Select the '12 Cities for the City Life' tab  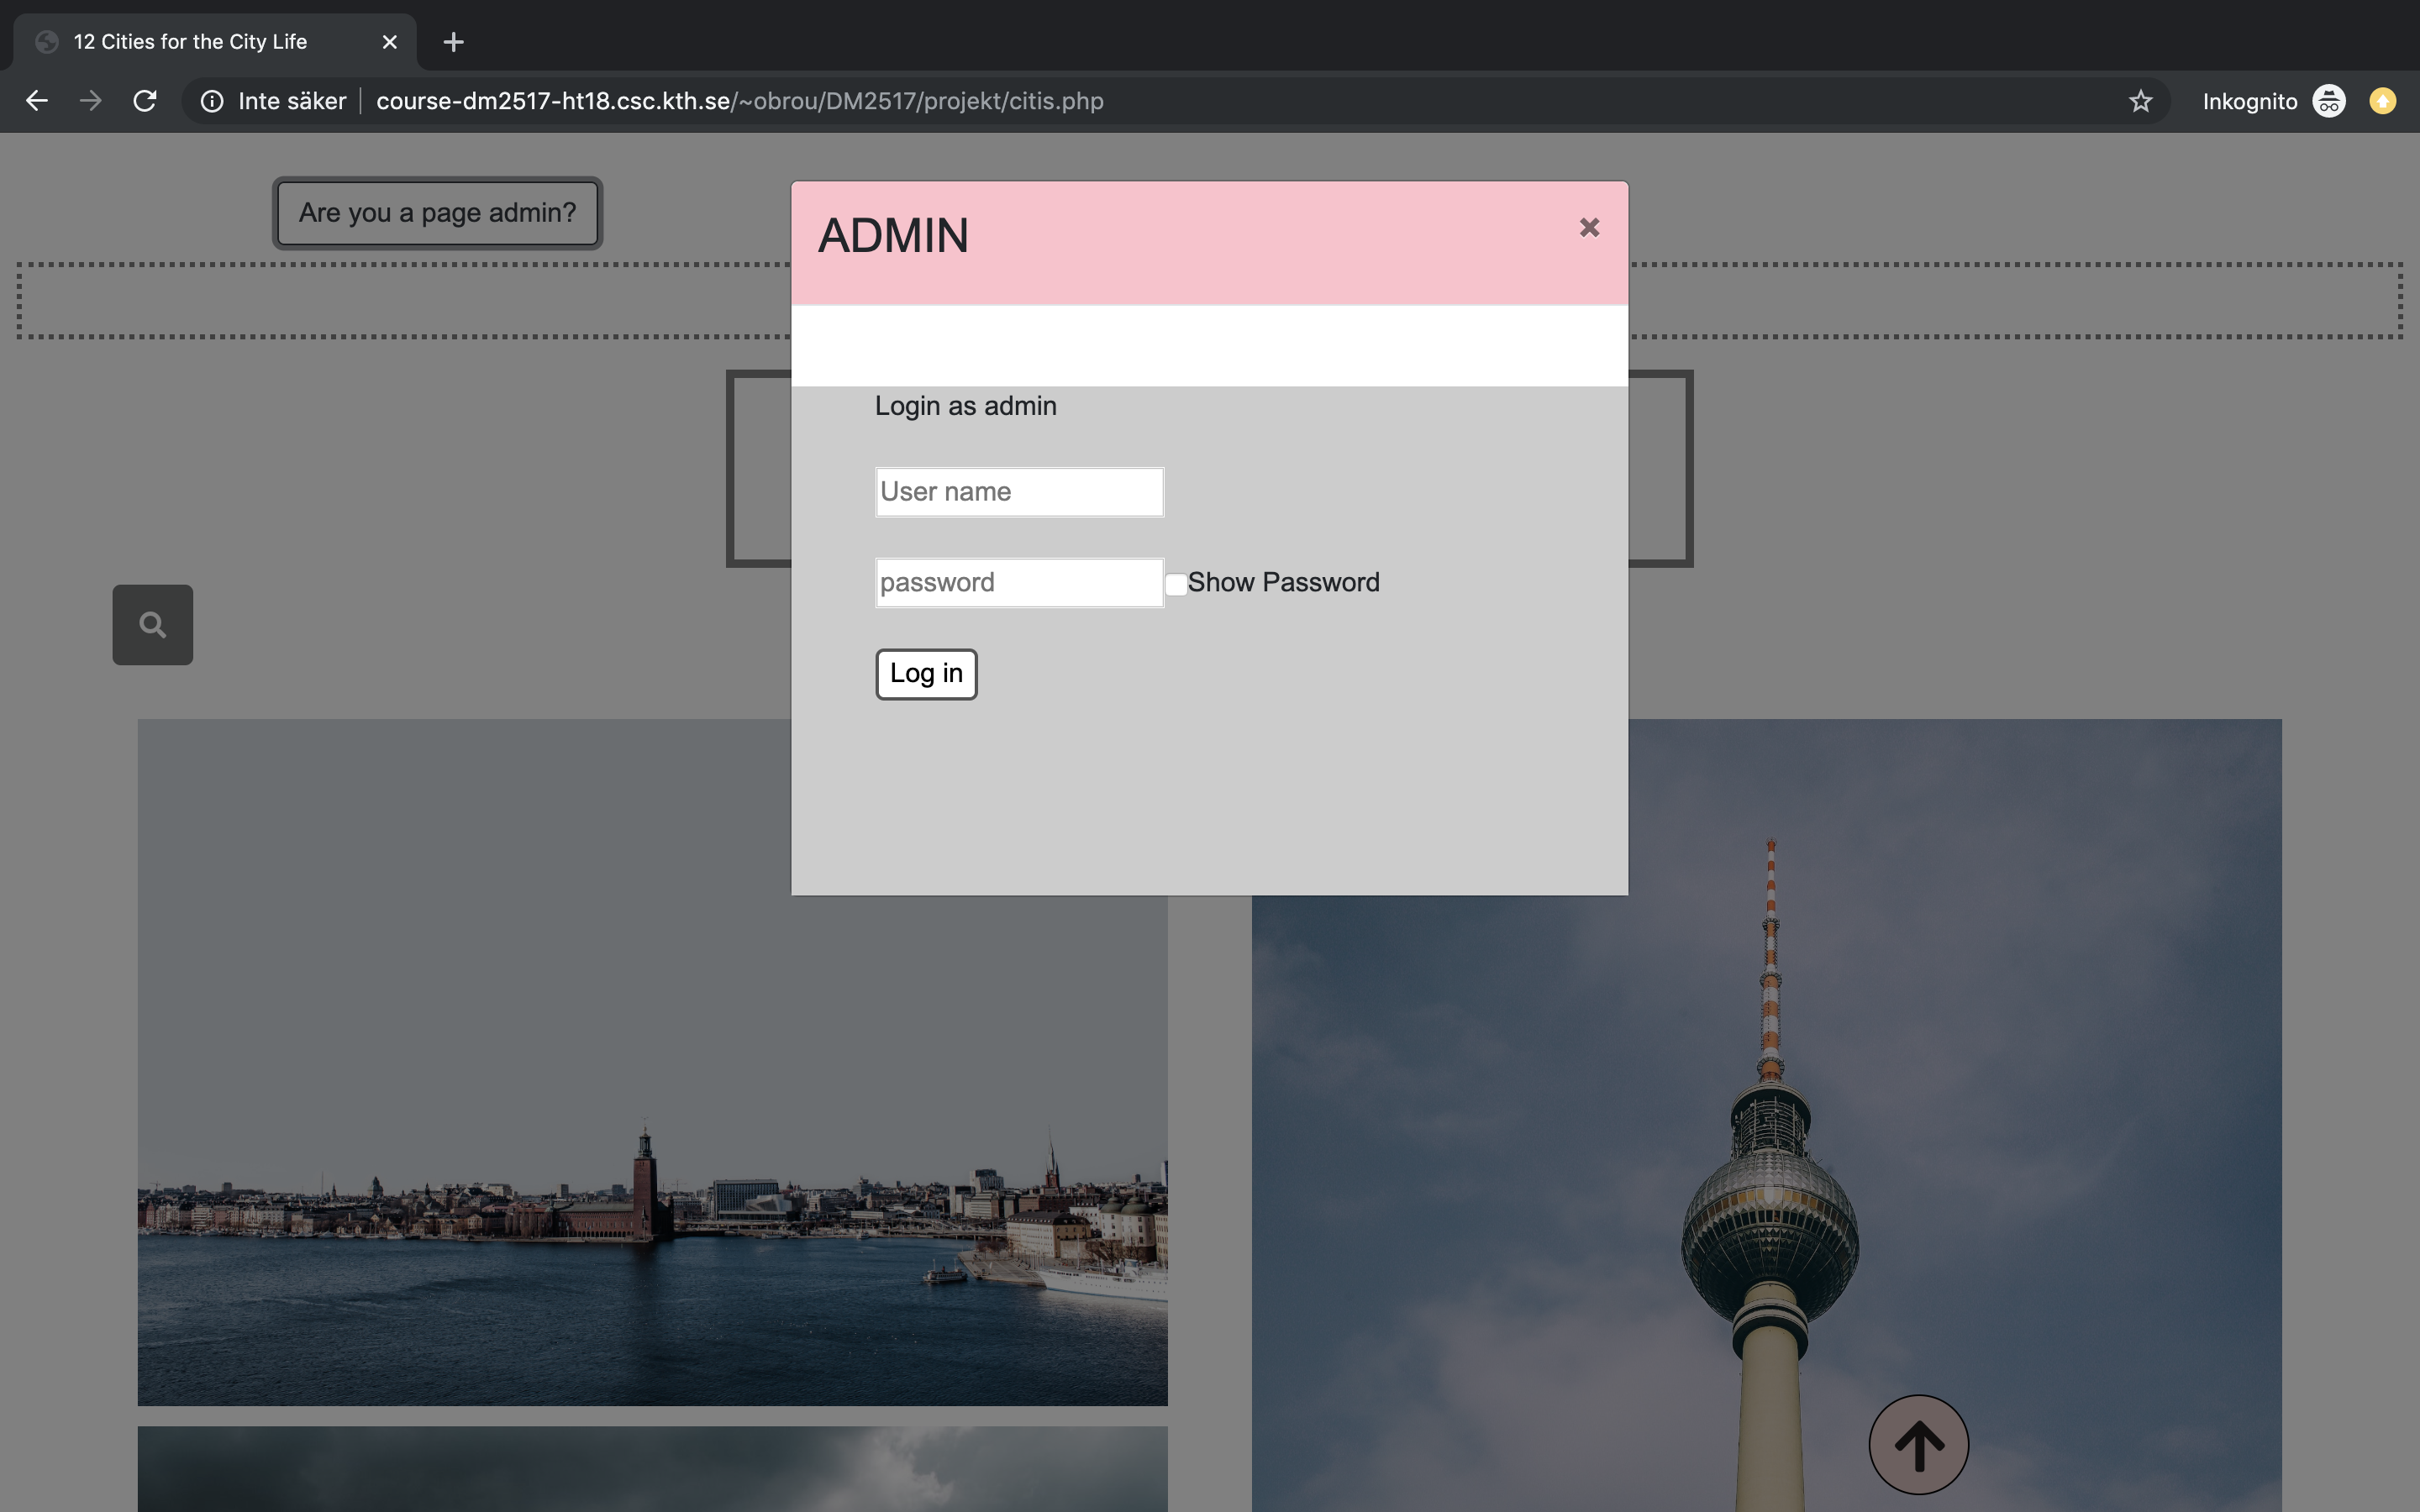(190, 42)
